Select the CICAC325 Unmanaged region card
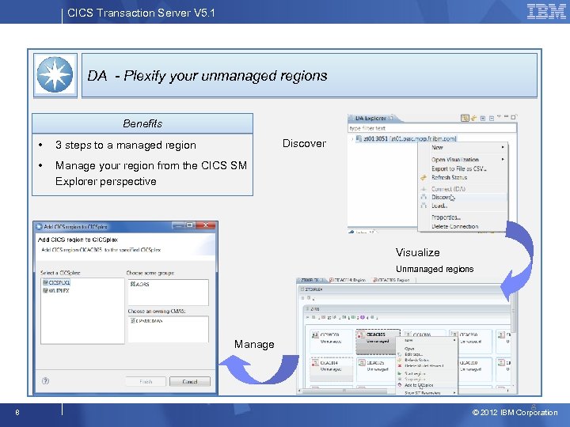The height and width of the screenshot is (427, 570). (376, 369)
